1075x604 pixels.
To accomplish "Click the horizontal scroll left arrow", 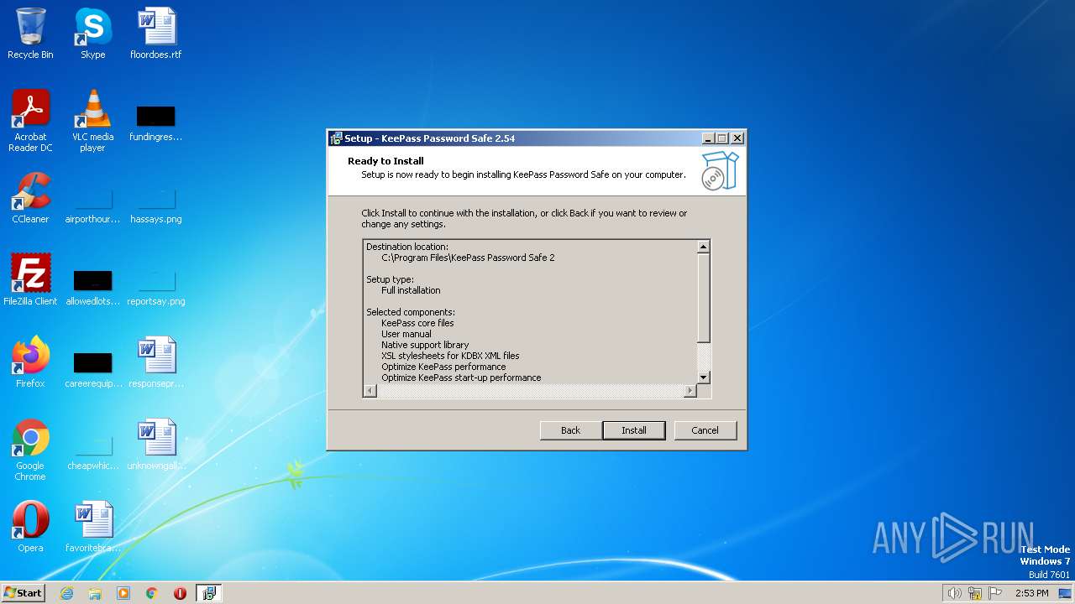I will (370, 391).
